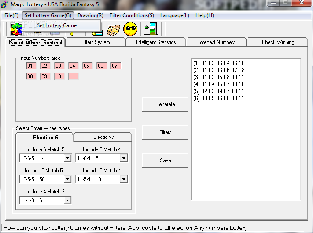Screen dimensions: 313x233
Task: Click the sunglasses smiley face icon
Action: tap(130, 29)
